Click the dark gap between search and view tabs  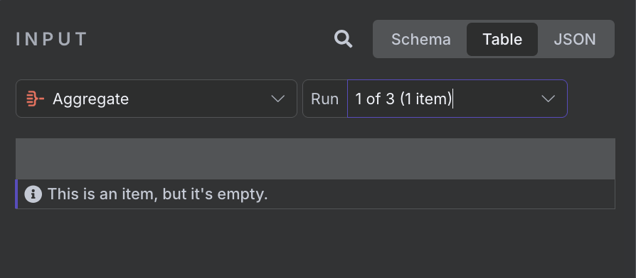[363, 39]
